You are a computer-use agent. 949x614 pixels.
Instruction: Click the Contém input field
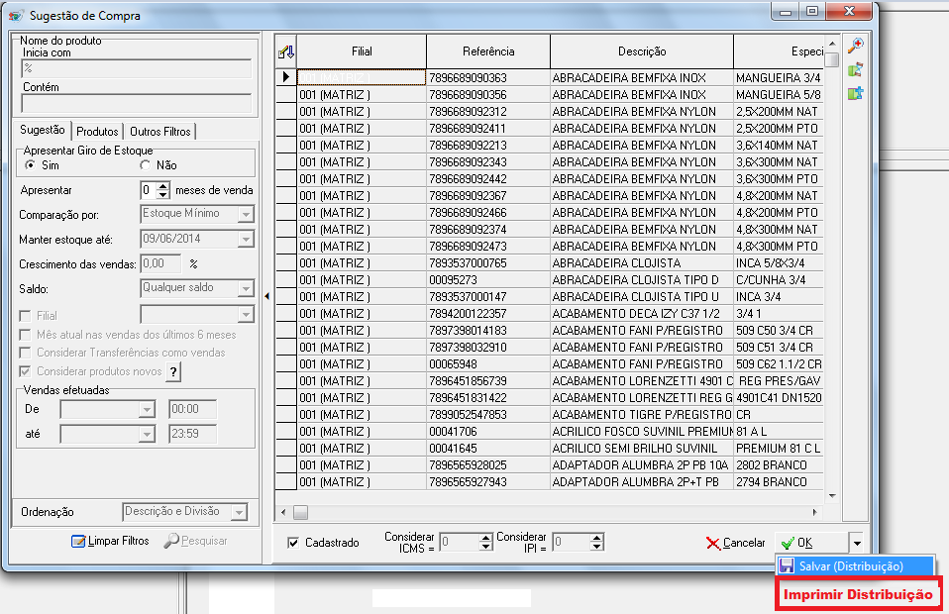pyautogui.click(x=136, y=103)
